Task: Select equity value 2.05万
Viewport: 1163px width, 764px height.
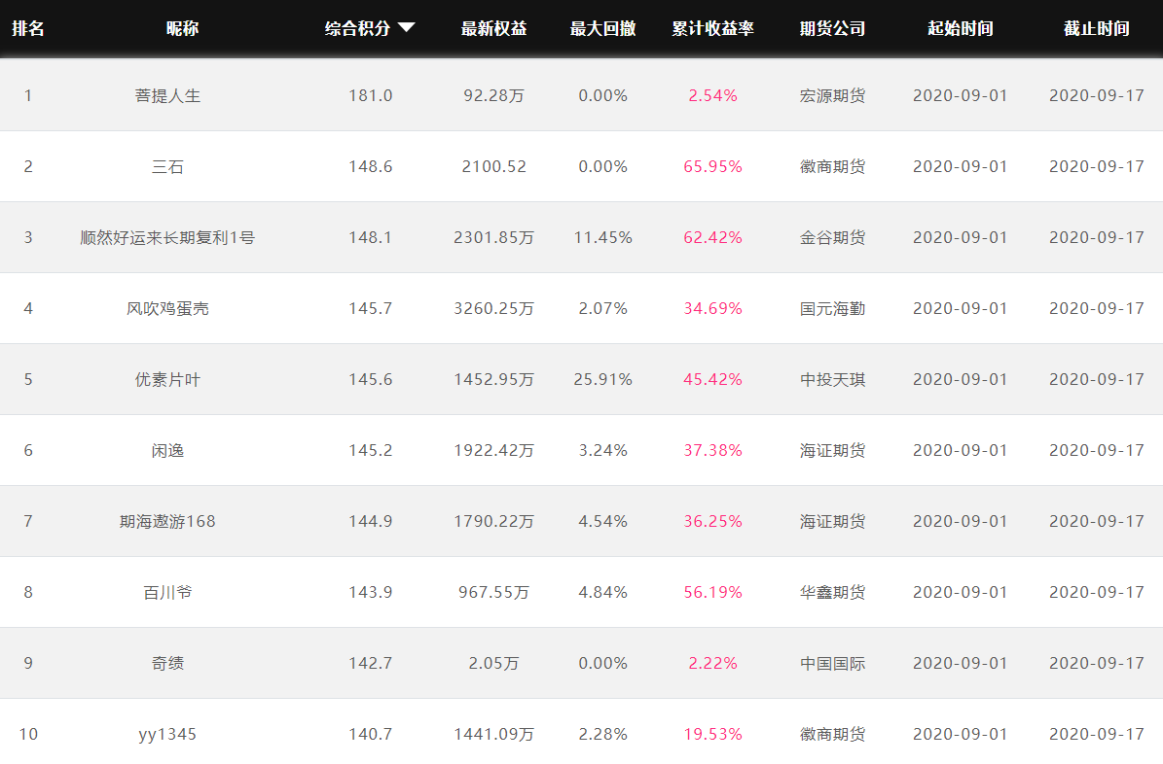Action: pos(494,663)
